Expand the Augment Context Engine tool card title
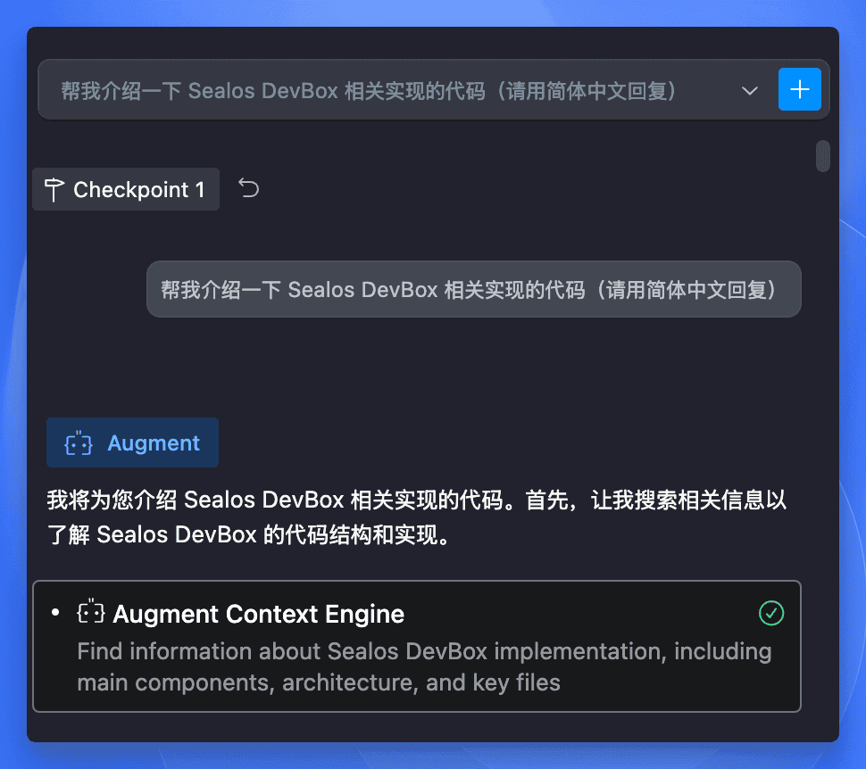The image size is (866, 769). (259, 614)
